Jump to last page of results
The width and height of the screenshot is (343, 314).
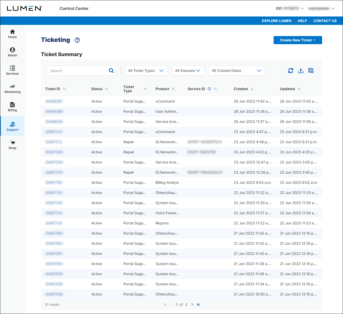199,305
